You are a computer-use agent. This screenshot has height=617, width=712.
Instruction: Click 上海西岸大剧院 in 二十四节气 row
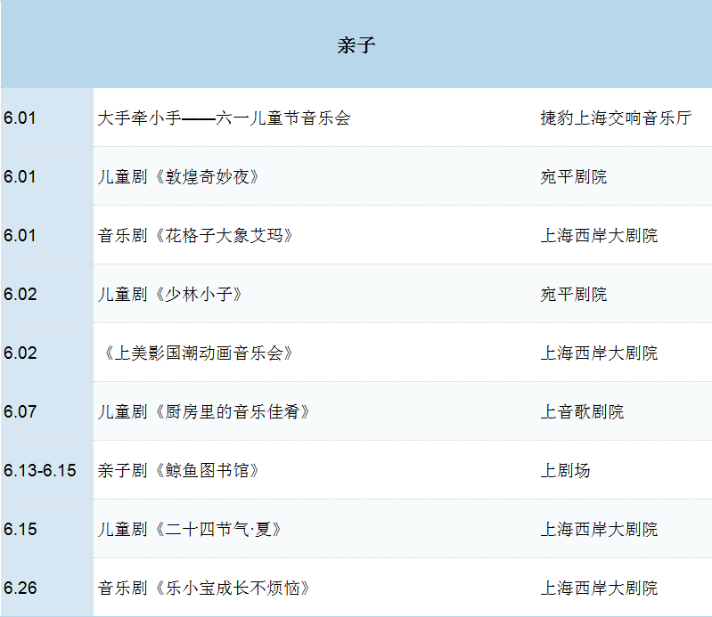click(599, 529)
